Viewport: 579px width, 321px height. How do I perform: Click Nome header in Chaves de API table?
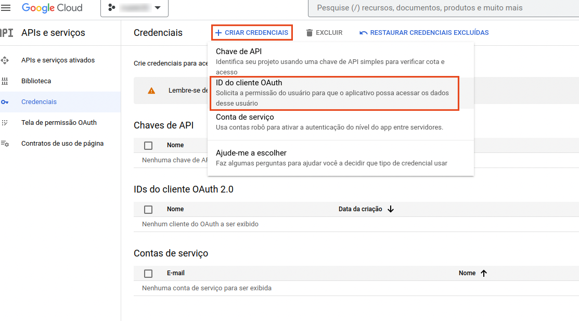(x=175, y=145)
